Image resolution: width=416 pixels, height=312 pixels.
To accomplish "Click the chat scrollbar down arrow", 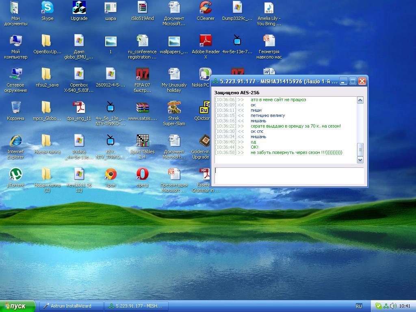I will coord(360,160).
